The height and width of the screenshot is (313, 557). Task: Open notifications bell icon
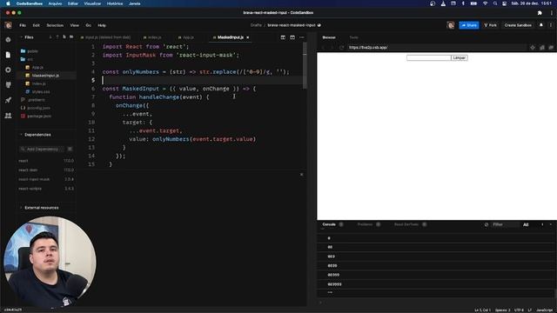pos(541,25)
